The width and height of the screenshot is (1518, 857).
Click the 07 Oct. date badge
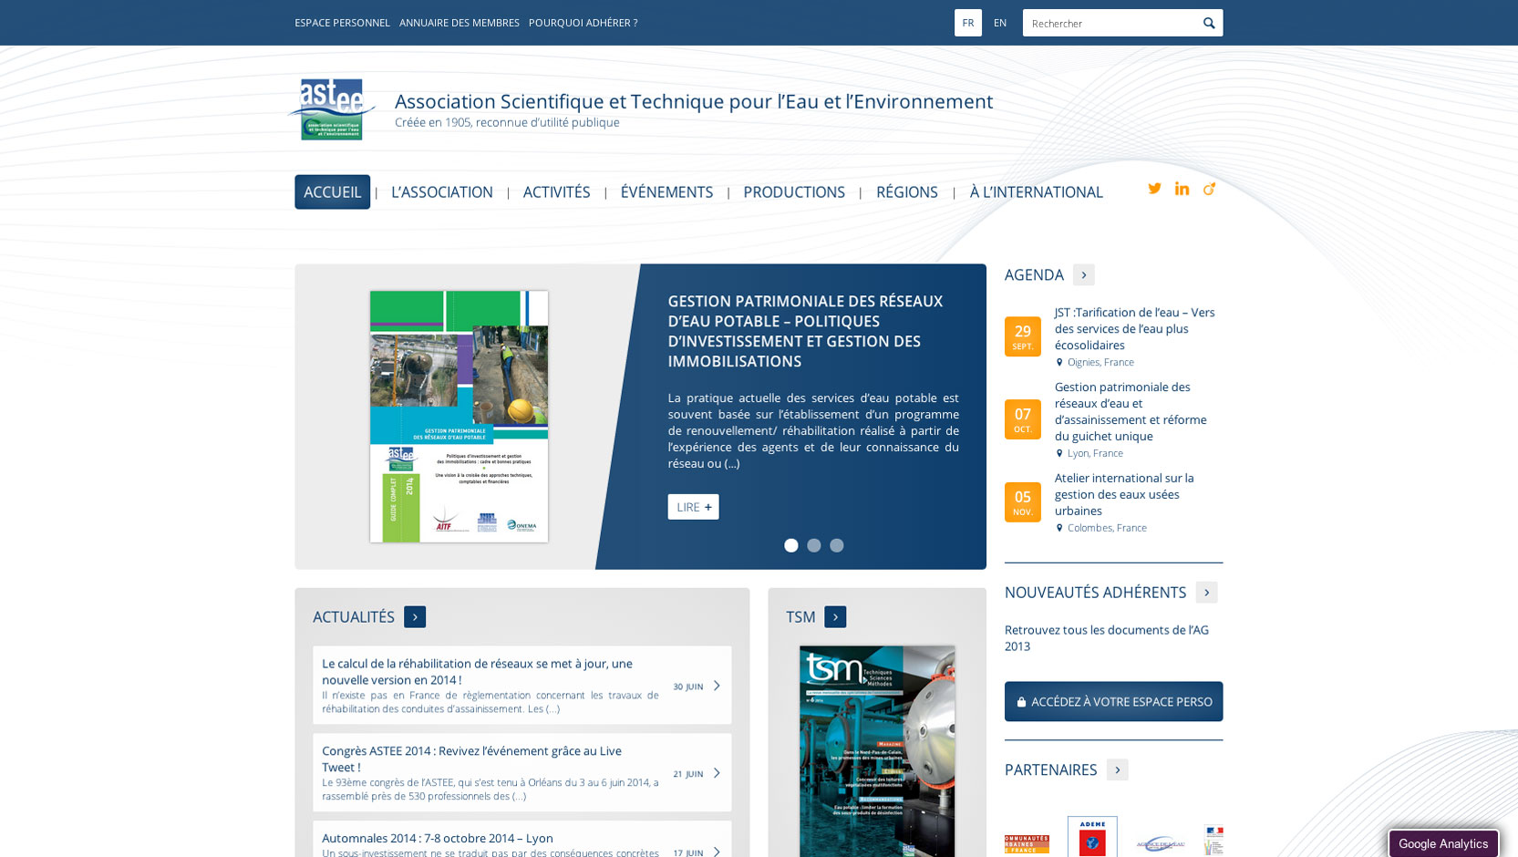click(1023, 419)
